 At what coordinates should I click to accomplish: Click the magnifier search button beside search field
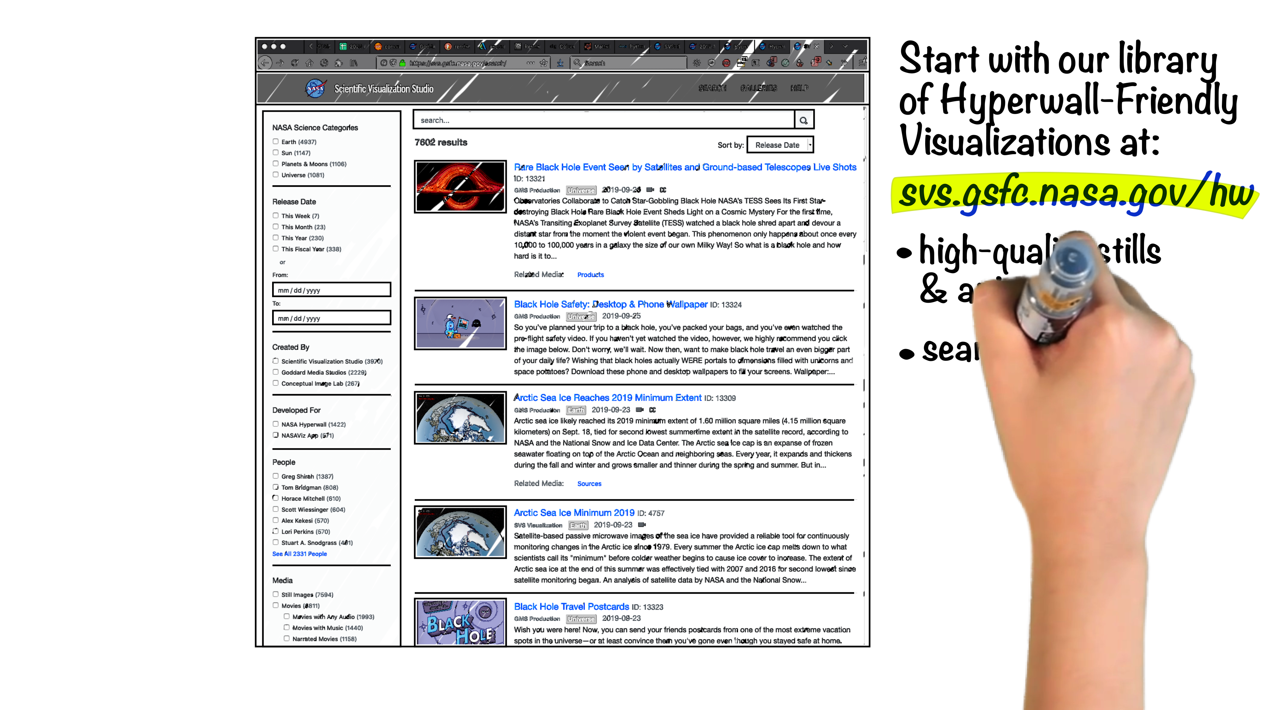point(804,120)
